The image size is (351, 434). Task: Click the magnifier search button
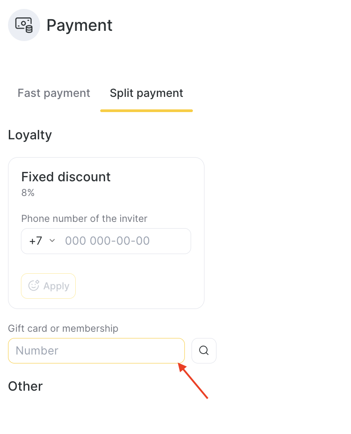pyautogui.click(x=204, y=351)
